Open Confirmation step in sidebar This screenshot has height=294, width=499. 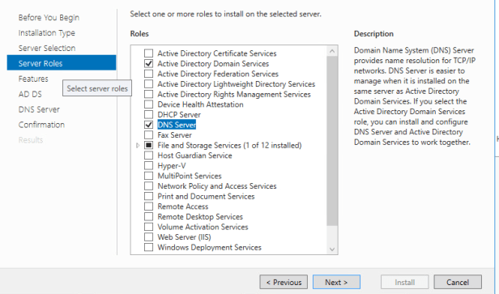point(41,125)
